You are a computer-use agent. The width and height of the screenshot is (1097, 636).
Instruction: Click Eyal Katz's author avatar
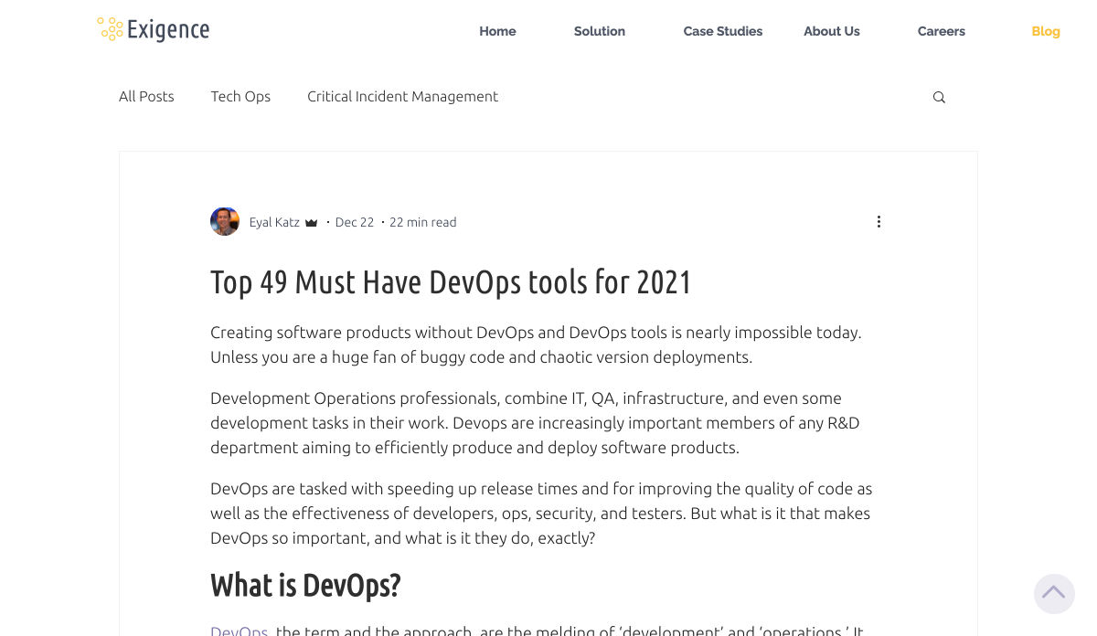click(225, 221)
